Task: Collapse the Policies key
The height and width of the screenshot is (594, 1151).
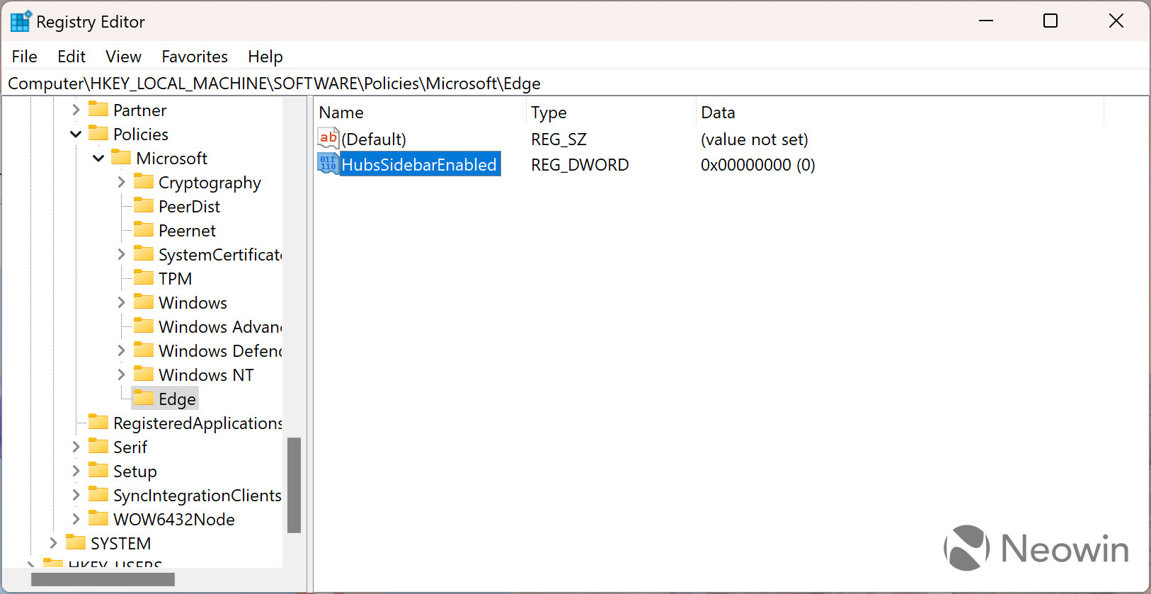Action: [76, 135]
